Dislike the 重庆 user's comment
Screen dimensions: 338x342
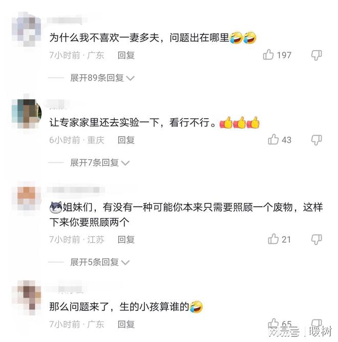pos(316,140)
